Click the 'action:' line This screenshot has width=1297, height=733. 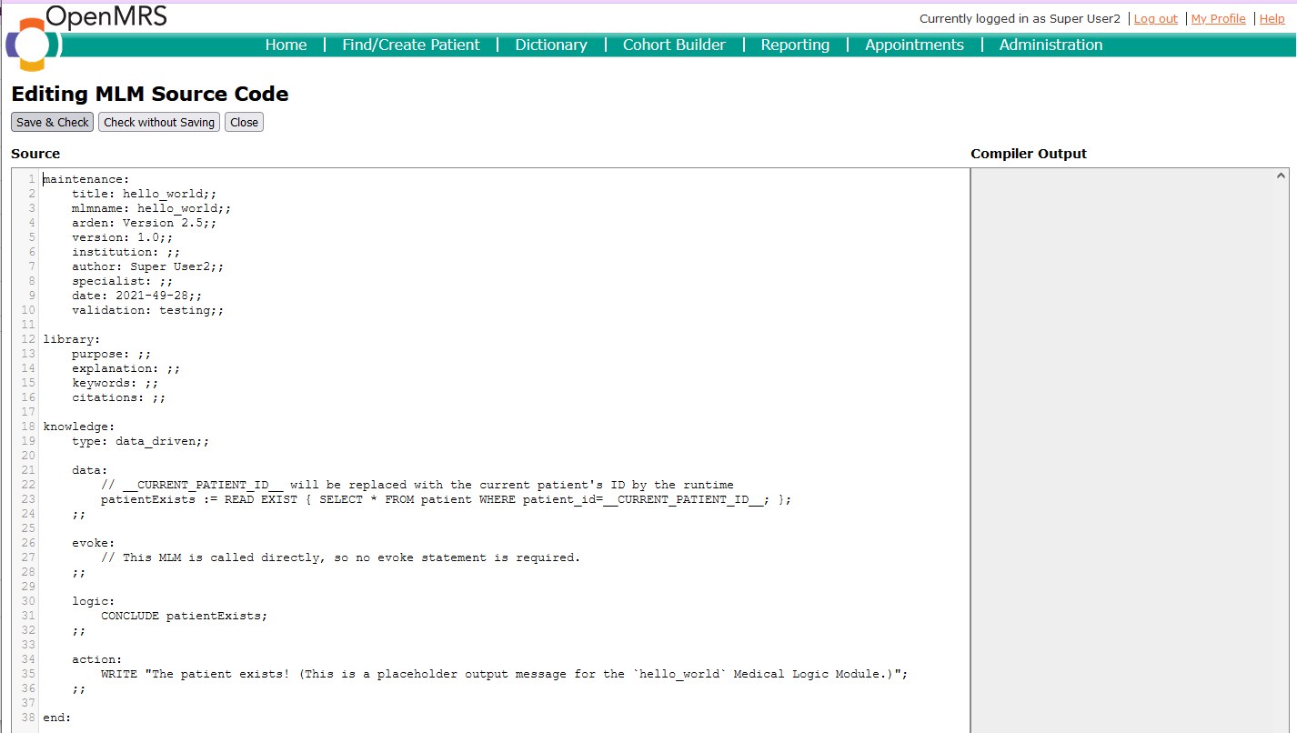pos(97,659)
